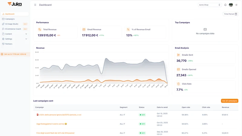The width and height of the screenshot is (242, 136).
Task: Click the AI Image Studio sparkle icon
Action: [x=3, y=24]
